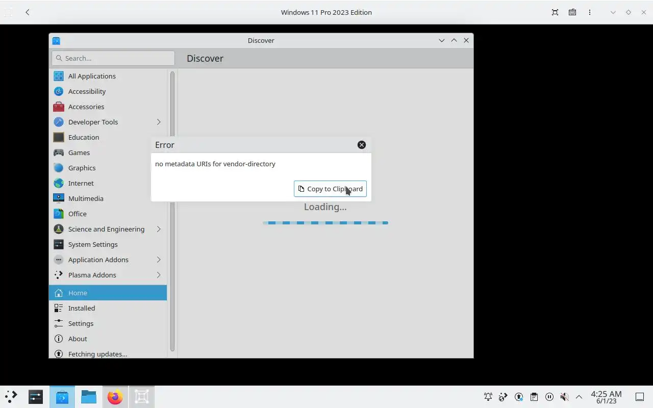This screenshot has width=653, height=408.
Task: Open Discover Settings page
Action: pos(108,323)
